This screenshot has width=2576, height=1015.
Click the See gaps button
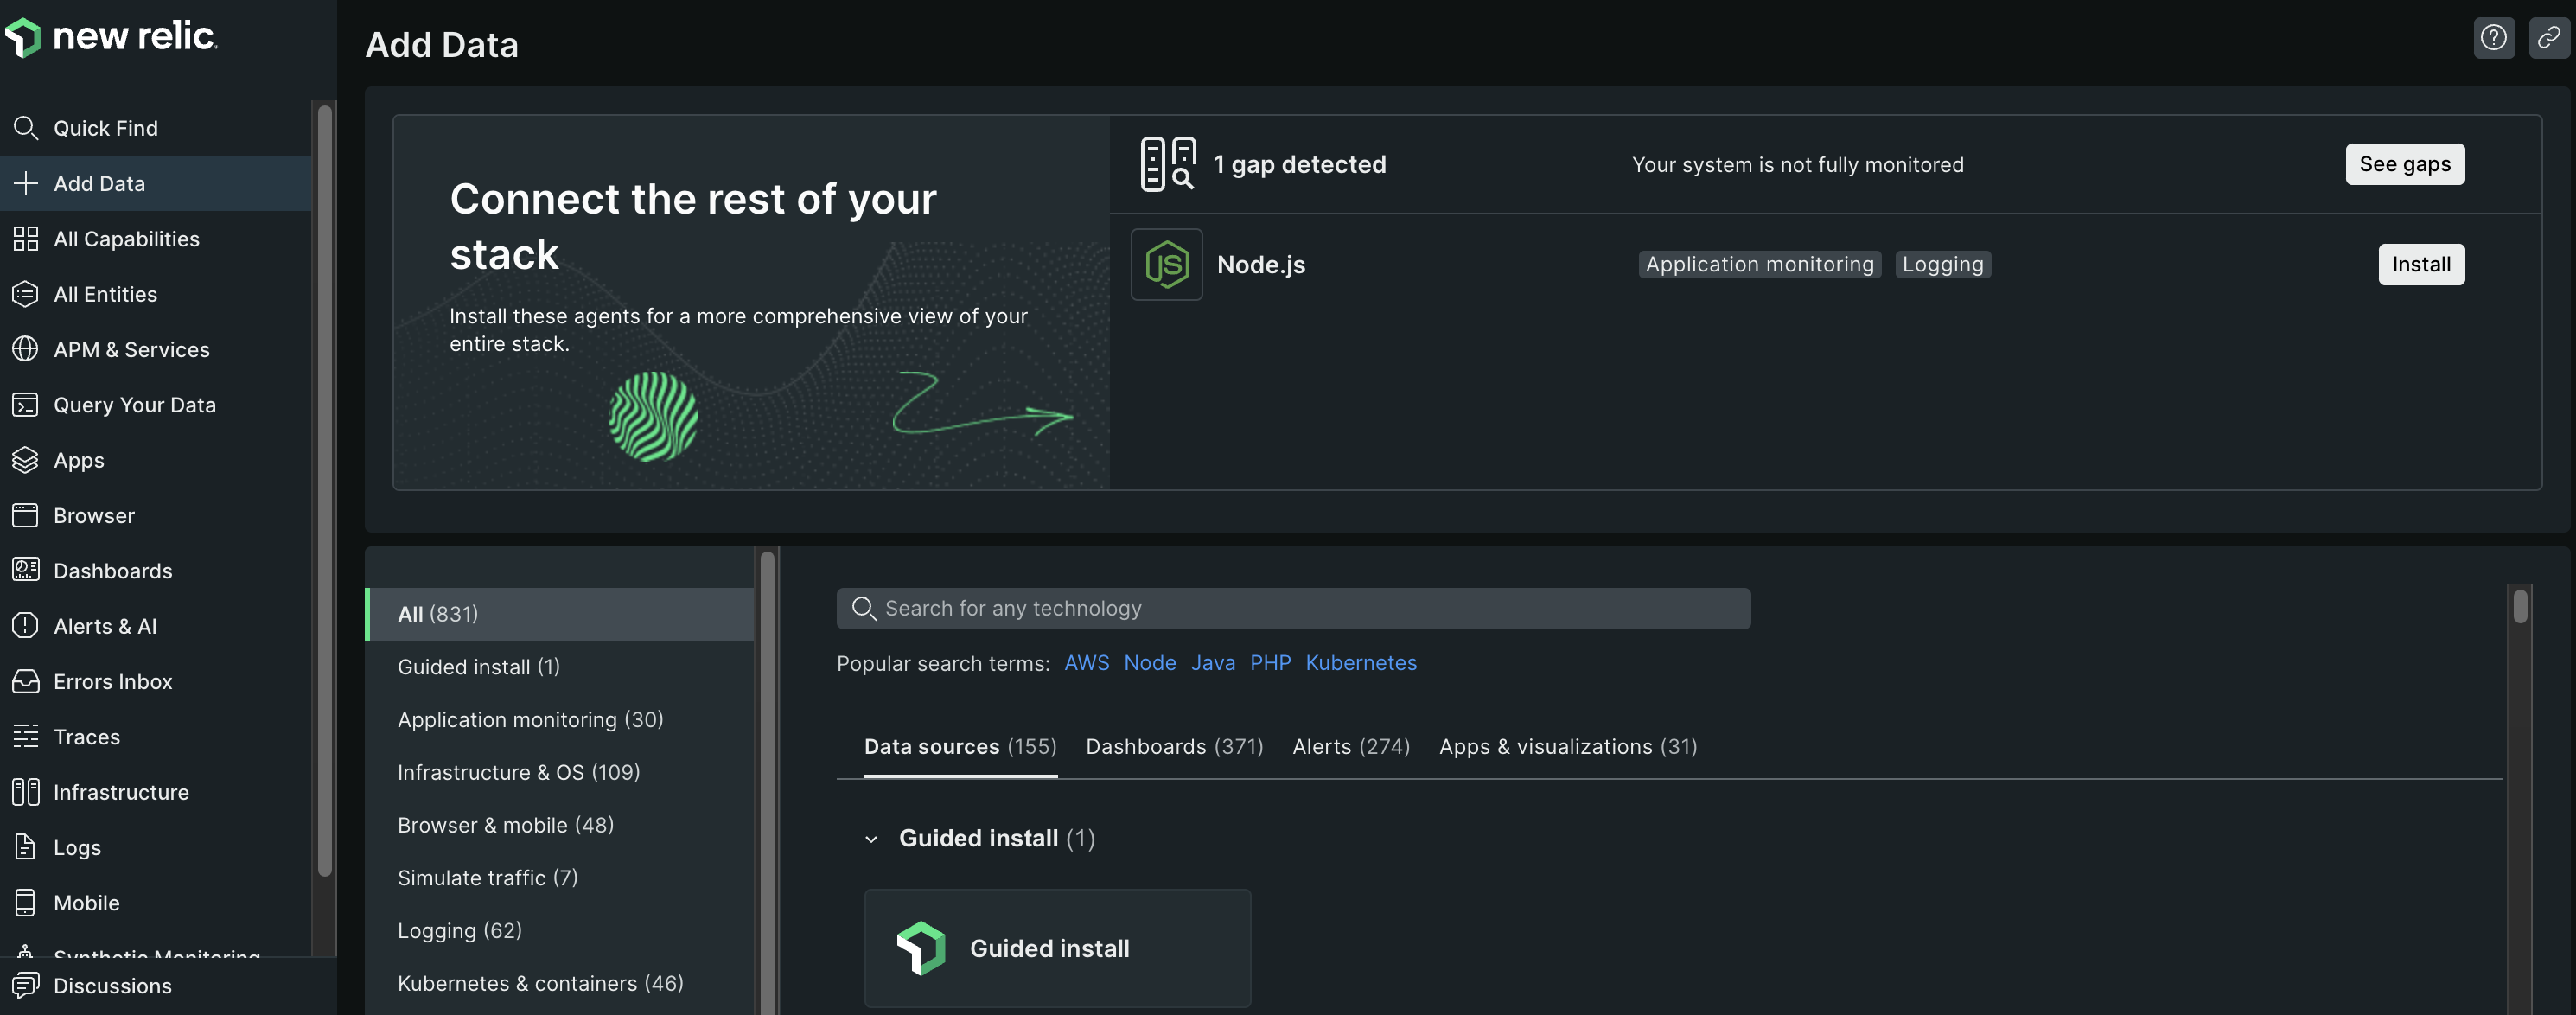pyautogui.click(x=2404, y=164)
